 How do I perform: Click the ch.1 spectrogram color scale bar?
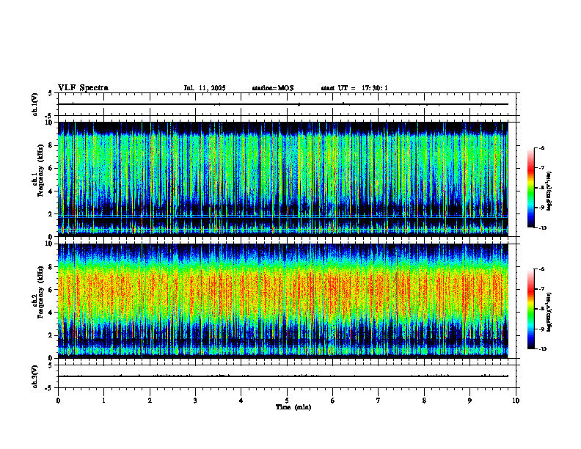pyautogui.click(x=530, y=188)
